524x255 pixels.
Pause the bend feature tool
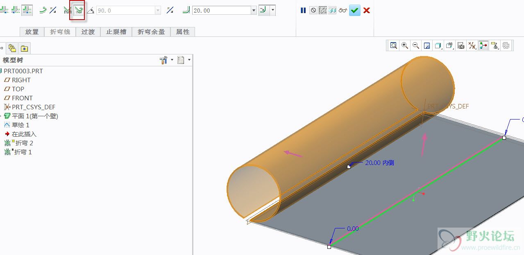pos(303,11)
